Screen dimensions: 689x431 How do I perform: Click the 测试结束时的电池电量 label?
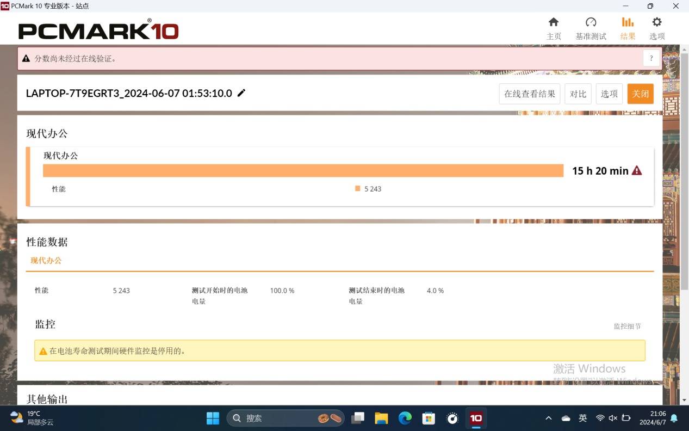point(377,295)
